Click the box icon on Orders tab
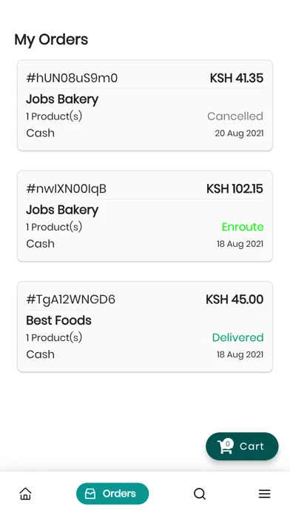 tap(90, 494)
